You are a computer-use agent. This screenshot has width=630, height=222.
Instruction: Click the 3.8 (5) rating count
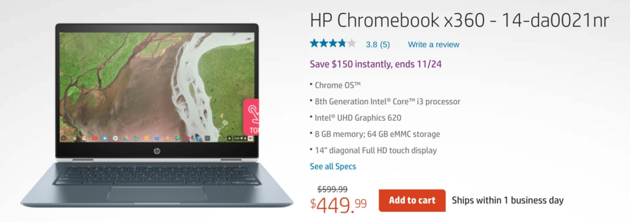tap(378, 45)
